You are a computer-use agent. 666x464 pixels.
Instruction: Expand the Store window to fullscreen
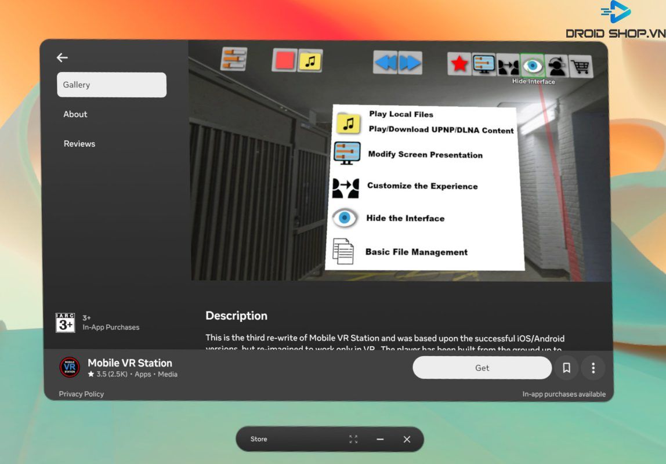[353, 440]
